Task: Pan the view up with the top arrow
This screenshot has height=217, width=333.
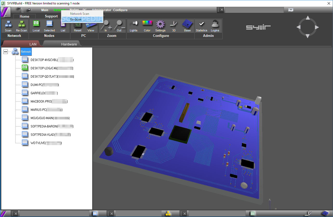Action: 308,18
